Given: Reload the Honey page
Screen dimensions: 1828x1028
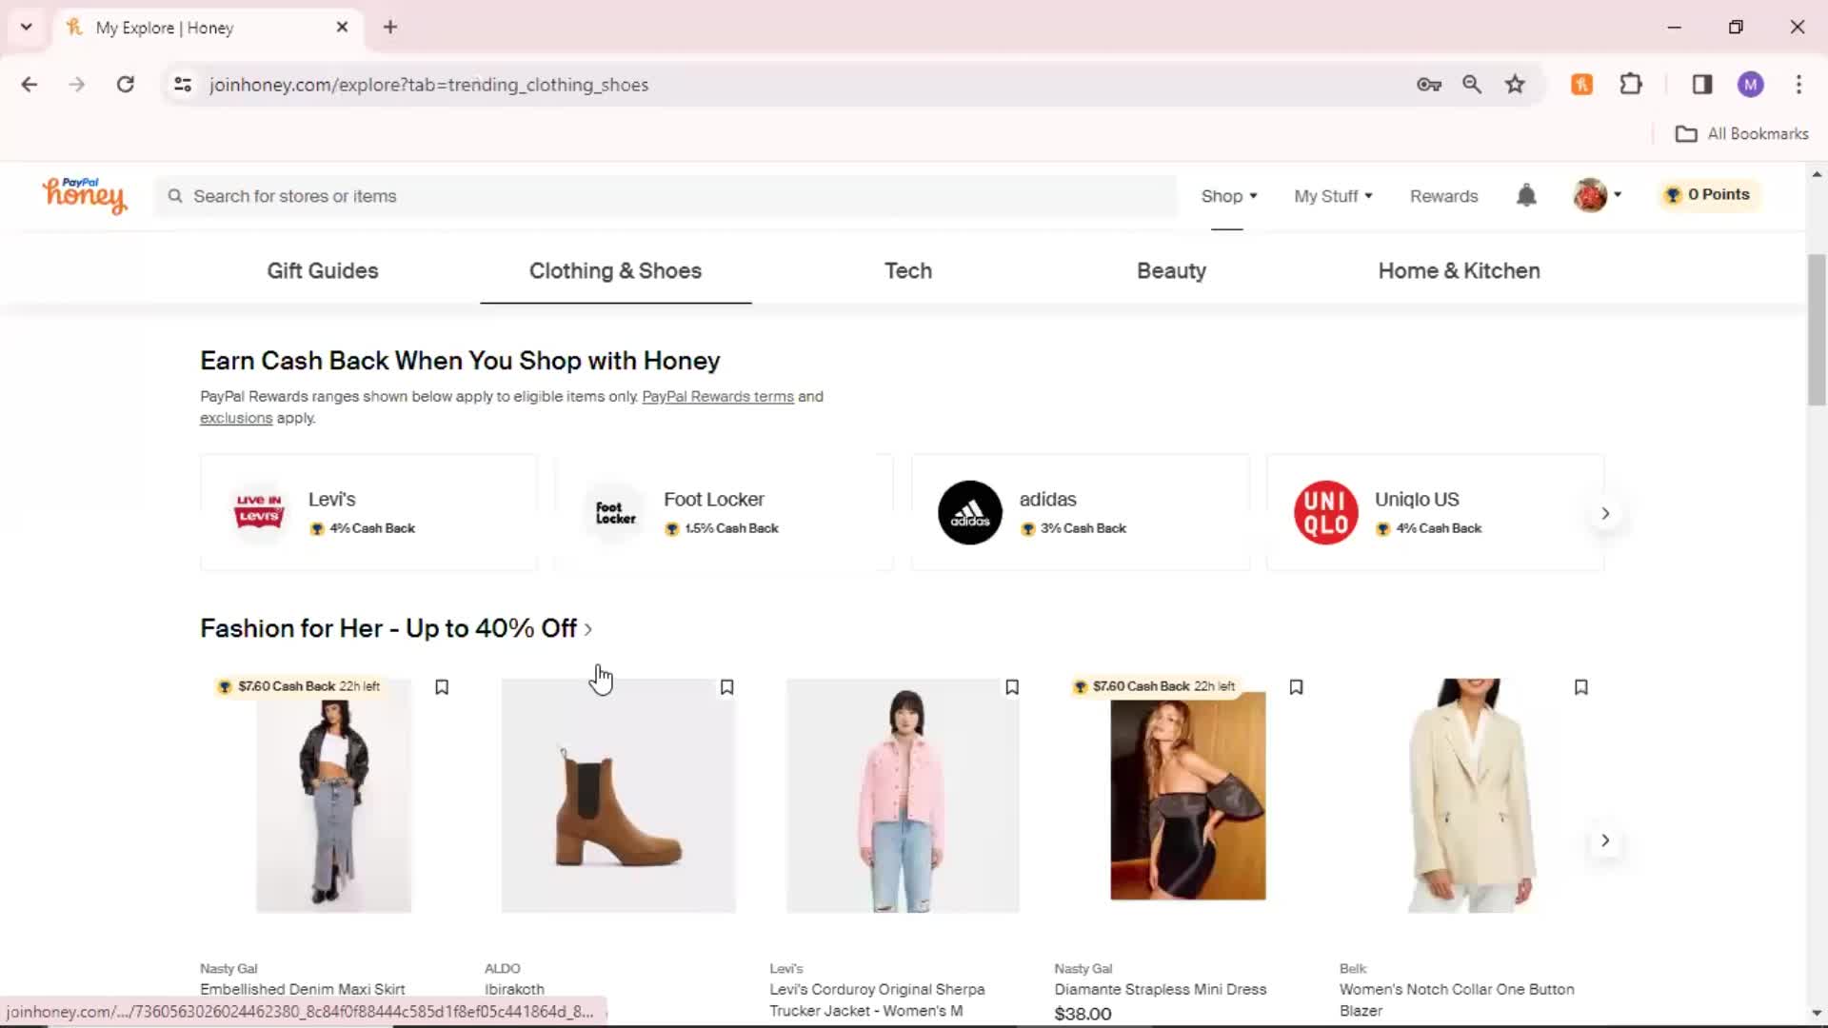Looking at the screenshot, I should [x=125, y=84].
